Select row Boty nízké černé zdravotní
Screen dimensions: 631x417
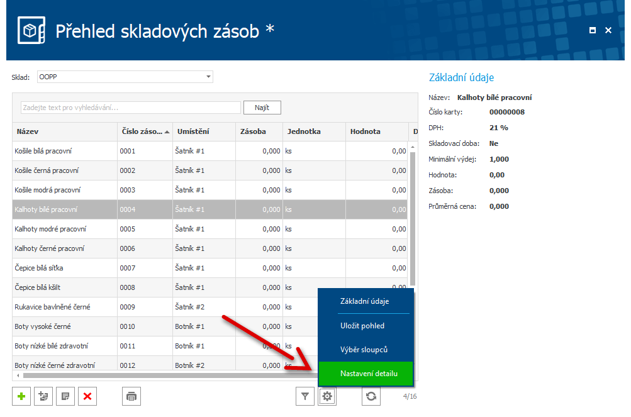[x=165, y=364]
